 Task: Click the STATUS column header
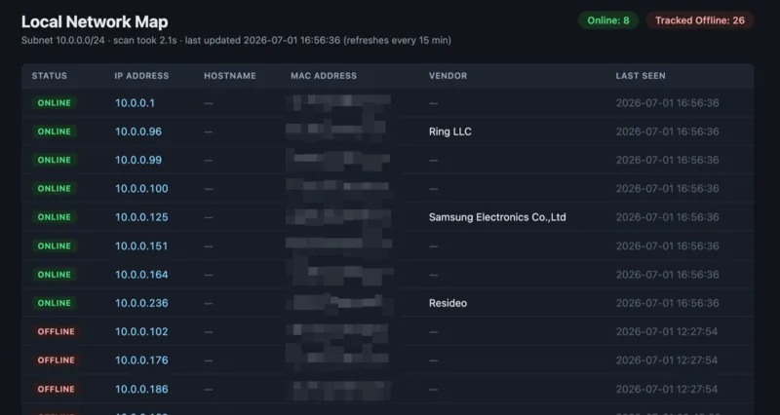click(50, 76)
